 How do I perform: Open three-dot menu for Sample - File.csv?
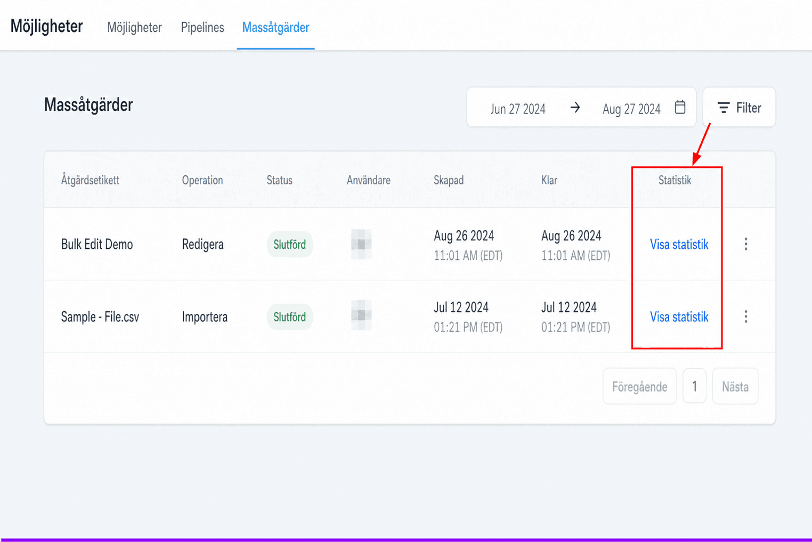point(745,316)
